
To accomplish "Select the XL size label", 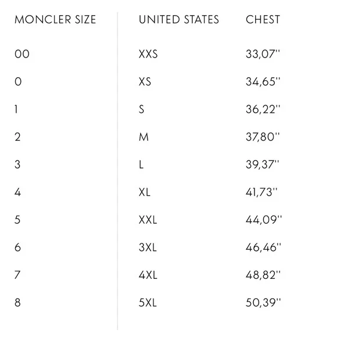I will 145,192.
